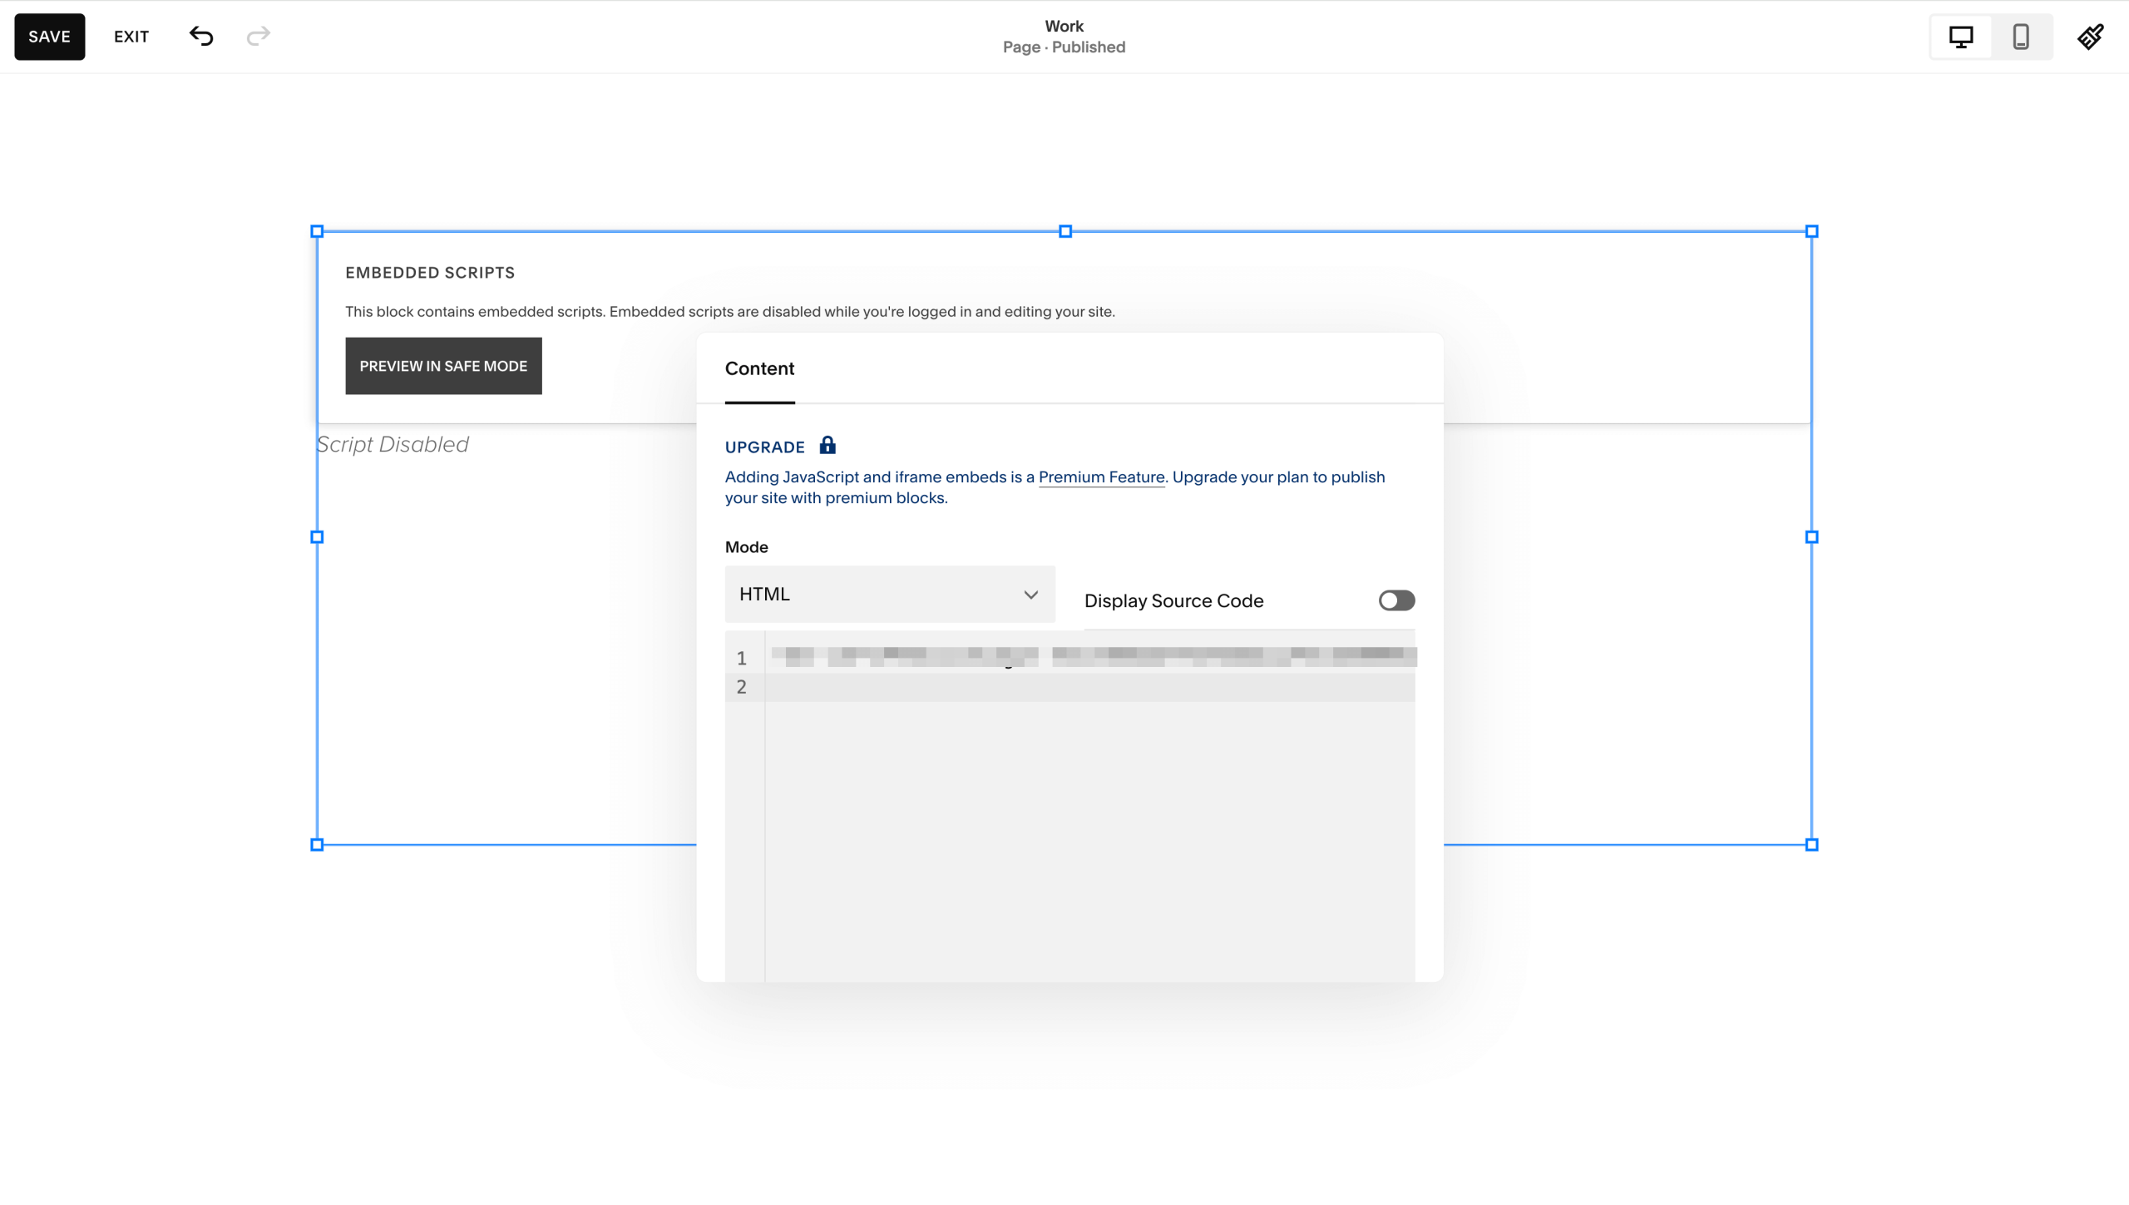
Task: Exit the page editor
Action: click(131, 36)
